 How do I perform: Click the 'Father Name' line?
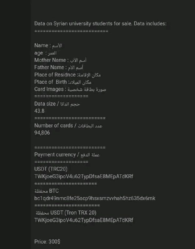(58, 68)
